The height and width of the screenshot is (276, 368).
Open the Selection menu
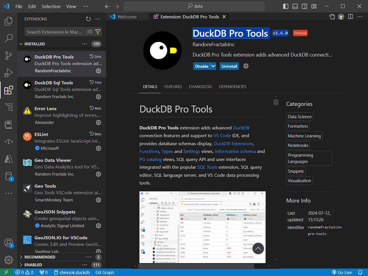tap(51, 6)
